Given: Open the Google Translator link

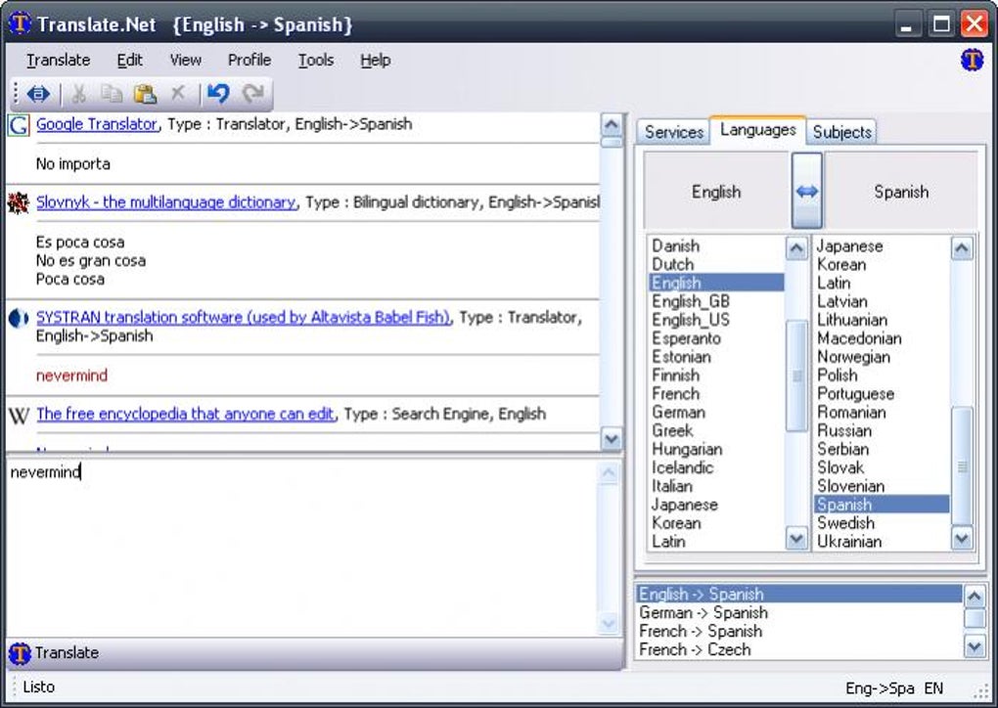Looking at the screenshot, I should [97, 124].
